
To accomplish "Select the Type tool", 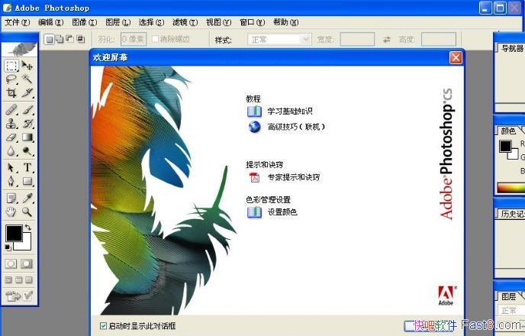I will point(27,167).
